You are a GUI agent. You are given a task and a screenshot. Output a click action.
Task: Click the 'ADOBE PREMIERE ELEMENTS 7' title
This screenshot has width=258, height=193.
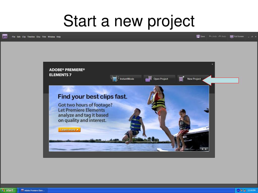pyautogui.click(x=67, y=72)
